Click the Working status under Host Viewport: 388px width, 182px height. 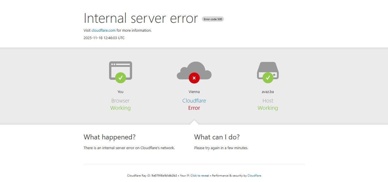268,108
